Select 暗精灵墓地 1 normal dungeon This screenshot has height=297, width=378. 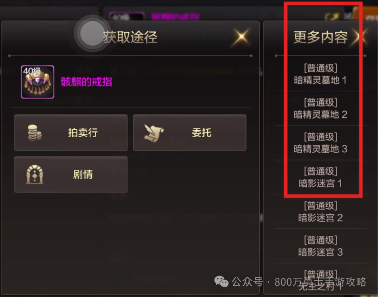pyautogui.click(x=320, y=74)
